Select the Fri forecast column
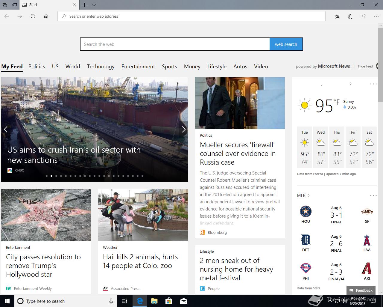 [353, 147]
